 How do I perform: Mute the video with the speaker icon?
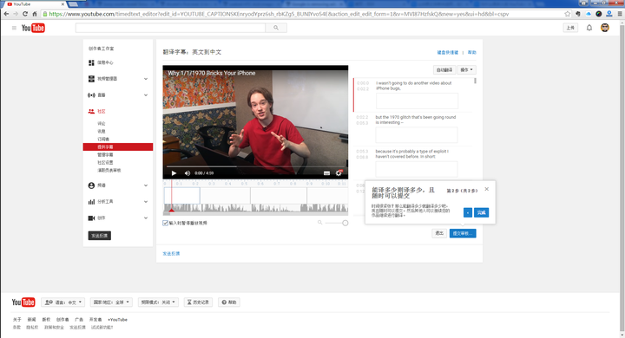[x=187, y=173]
